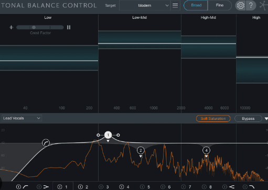Click the Low-Mid band label
Viewport: 268px width, 190px height.
[140, 18]
